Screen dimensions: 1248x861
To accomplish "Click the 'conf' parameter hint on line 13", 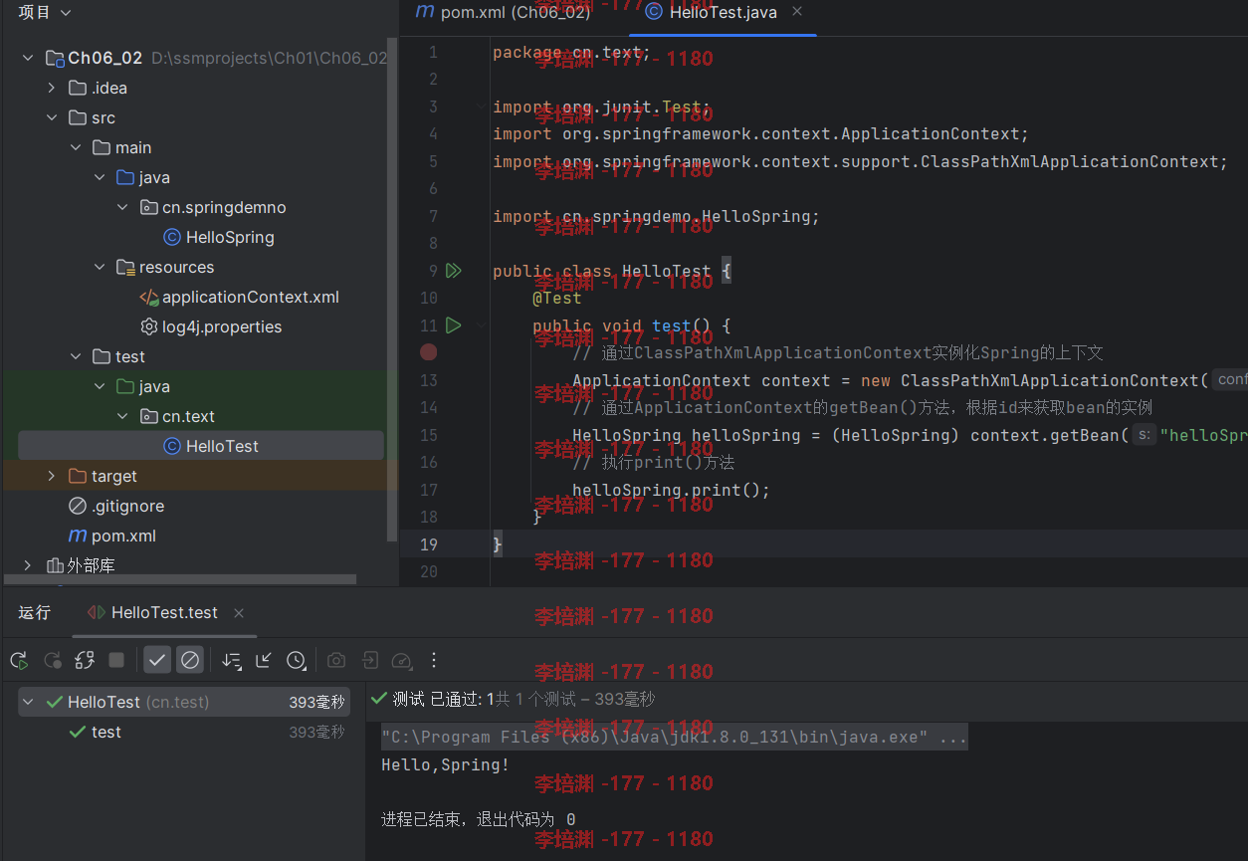I will click(1231, 379).
